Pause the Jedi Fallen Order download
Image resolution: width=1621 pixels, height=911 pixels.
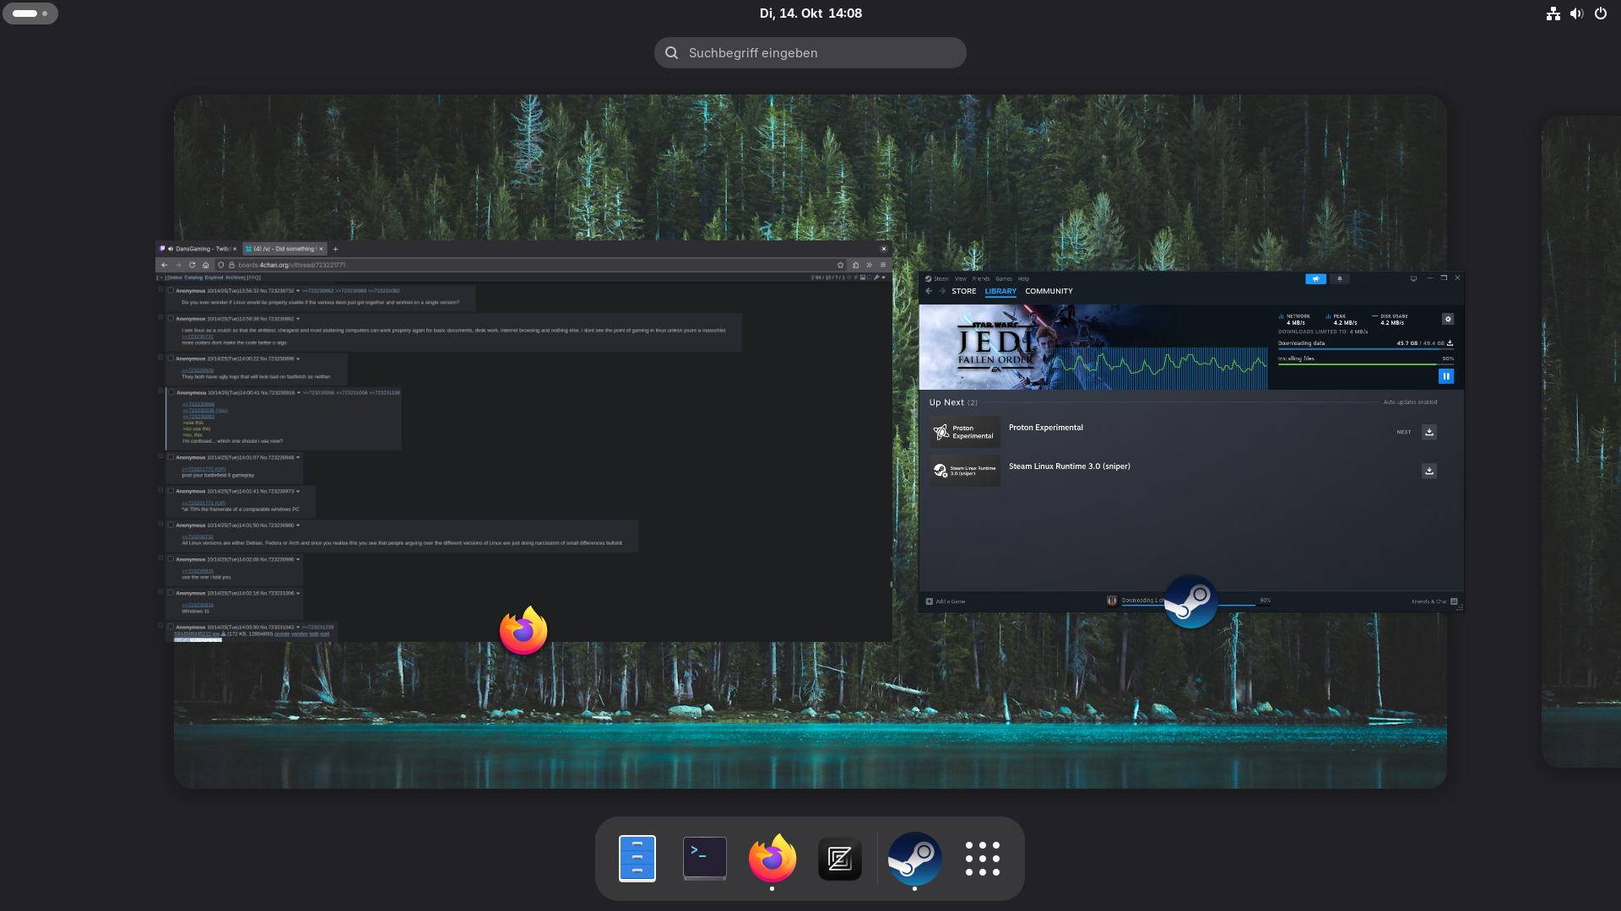pyautogui.click(x=1445, y=376)
